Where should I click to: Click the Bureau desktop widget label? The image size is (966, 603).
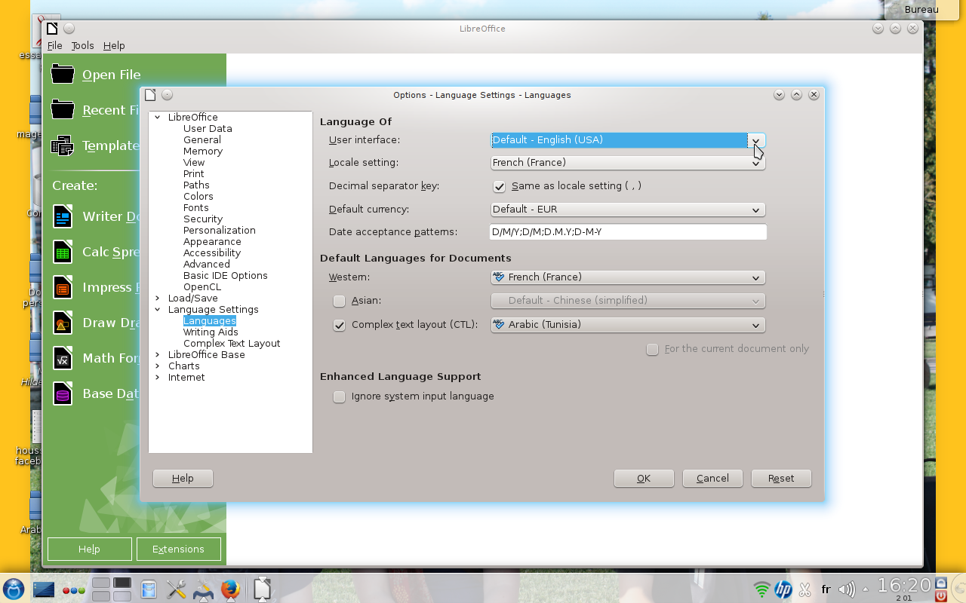(x=921, y=10)
